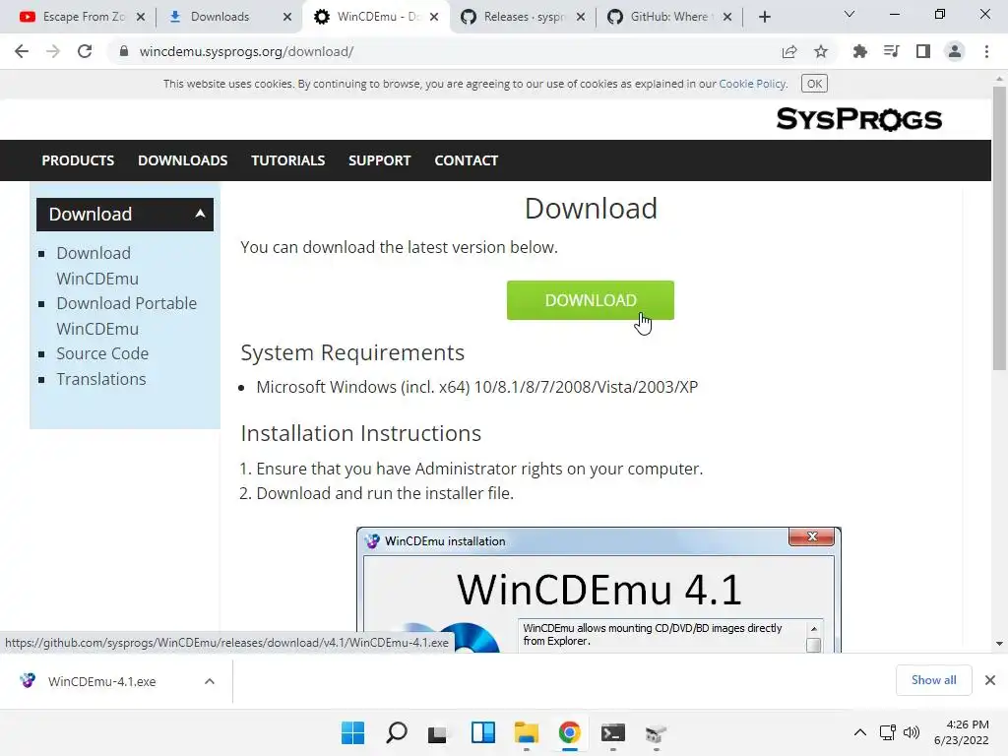
Task: Click the address bar URL
Action: 246,51
